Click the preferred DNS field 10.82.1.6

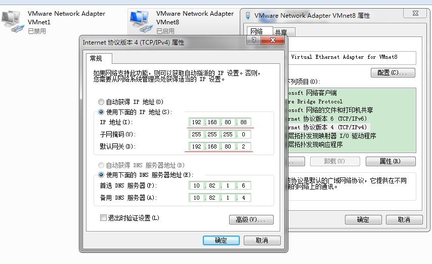click(x=220, y=185)
